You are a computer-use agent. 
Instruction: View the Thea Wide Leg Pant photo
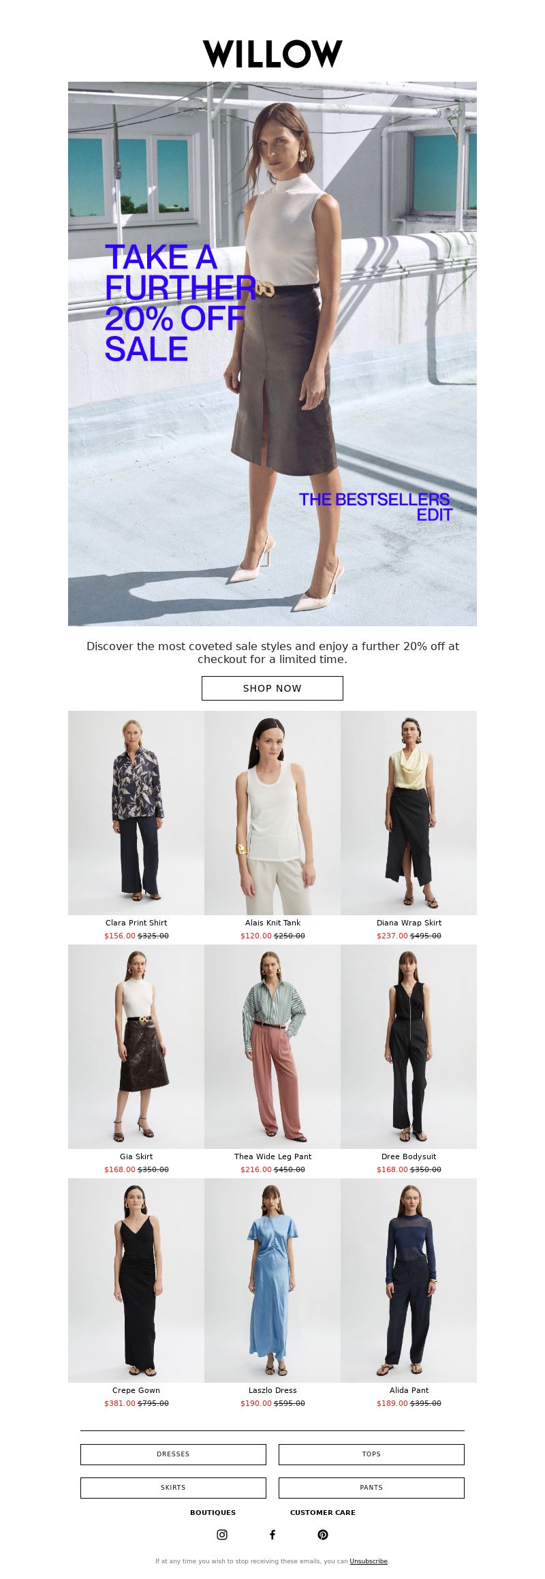272,1047
